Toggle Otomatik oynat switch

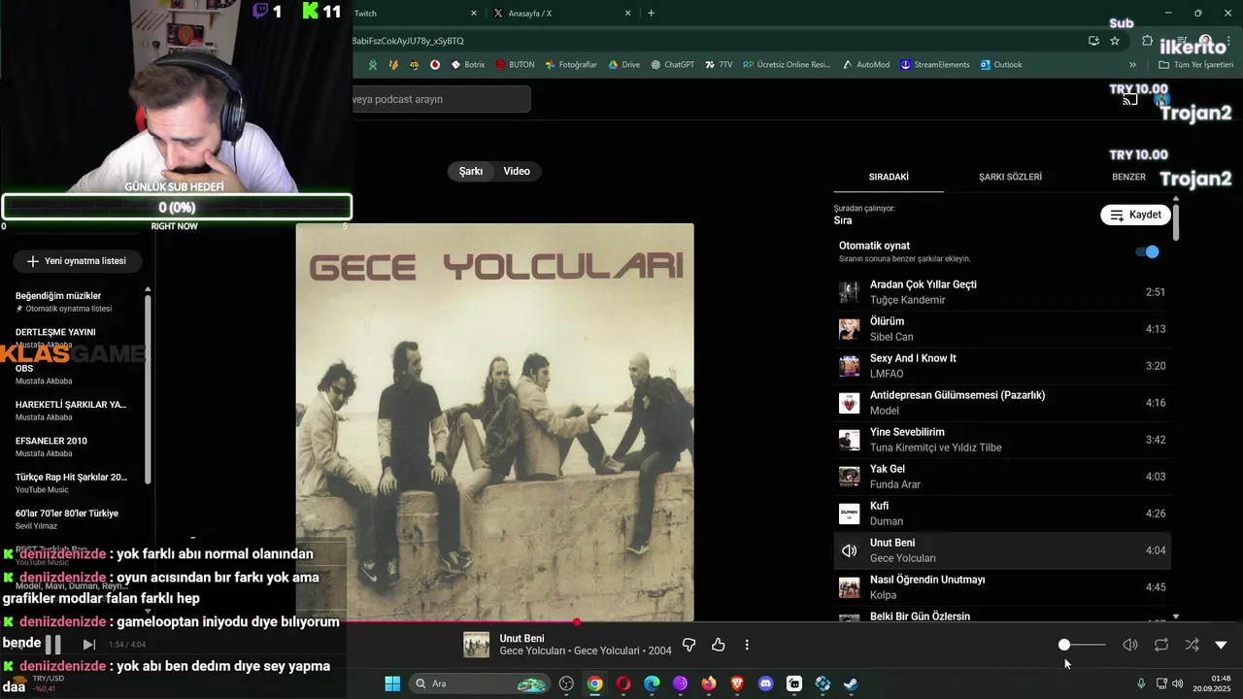coord(1147,251)
